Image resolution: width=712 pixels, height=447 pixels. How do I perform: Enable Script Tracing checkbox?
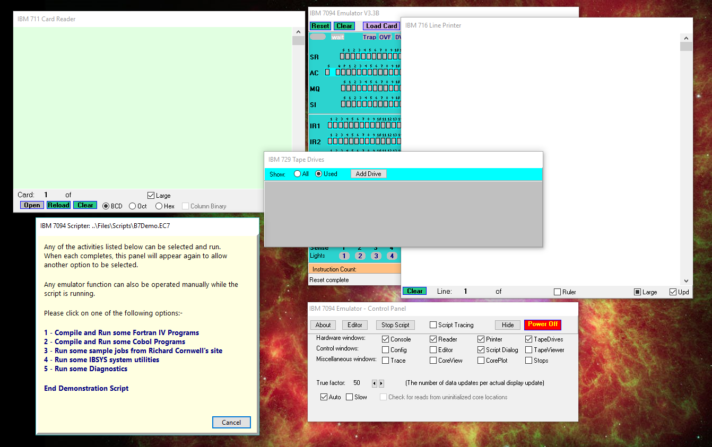coord(433,325)
